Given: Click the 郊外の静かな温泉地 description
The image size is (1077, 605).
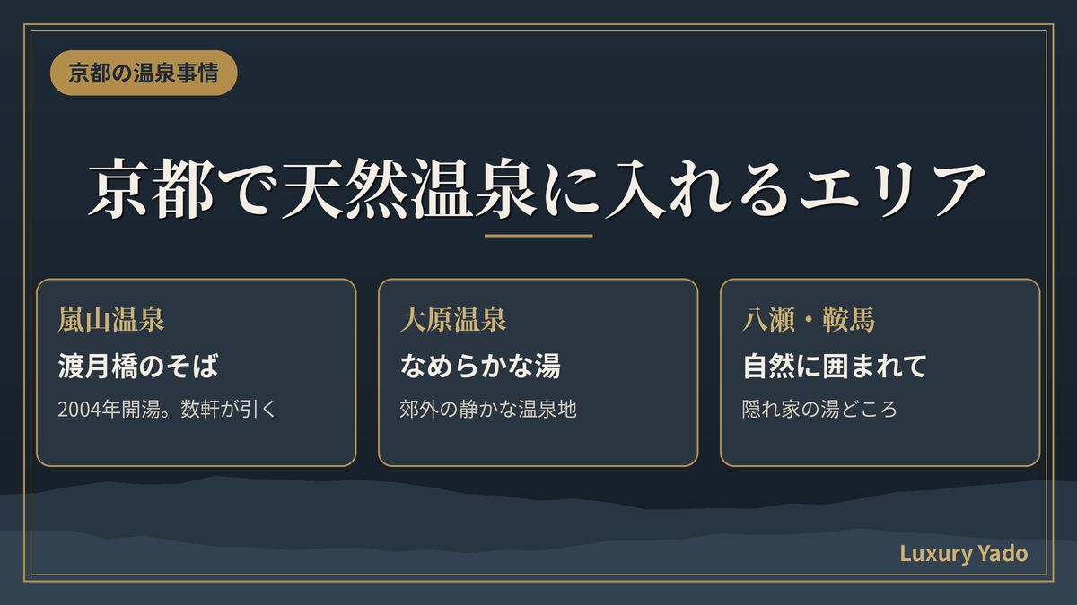Looking at the screenshot, I should pos(488,410).
